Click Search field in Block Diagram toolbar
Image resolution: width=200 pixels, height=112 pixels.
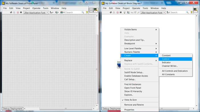point(178,12)
